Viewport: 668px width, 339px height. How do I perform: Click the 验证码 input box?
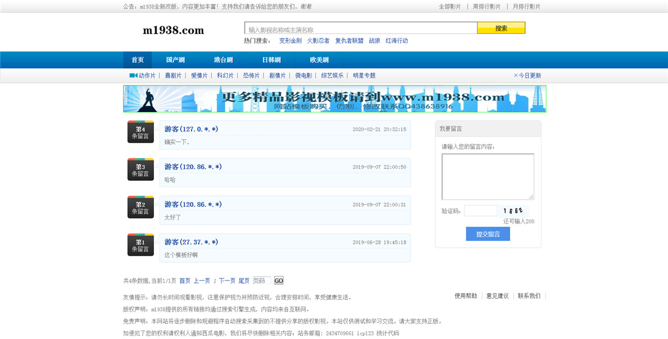(x=481, y=211)
